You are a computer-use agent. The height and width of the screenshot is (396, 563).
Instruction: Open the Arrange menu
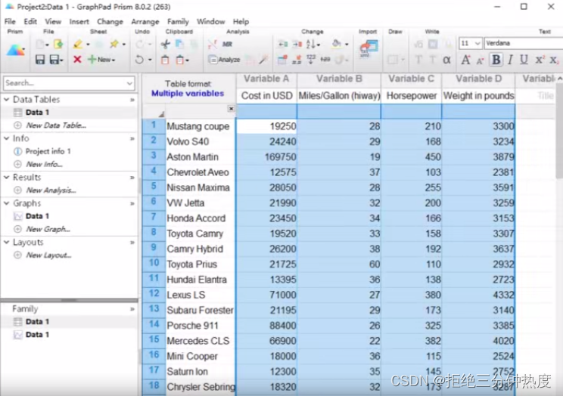click(145, 21)
